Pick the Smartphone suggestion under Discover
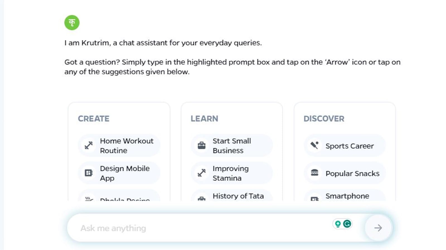 tap(347, 196)
